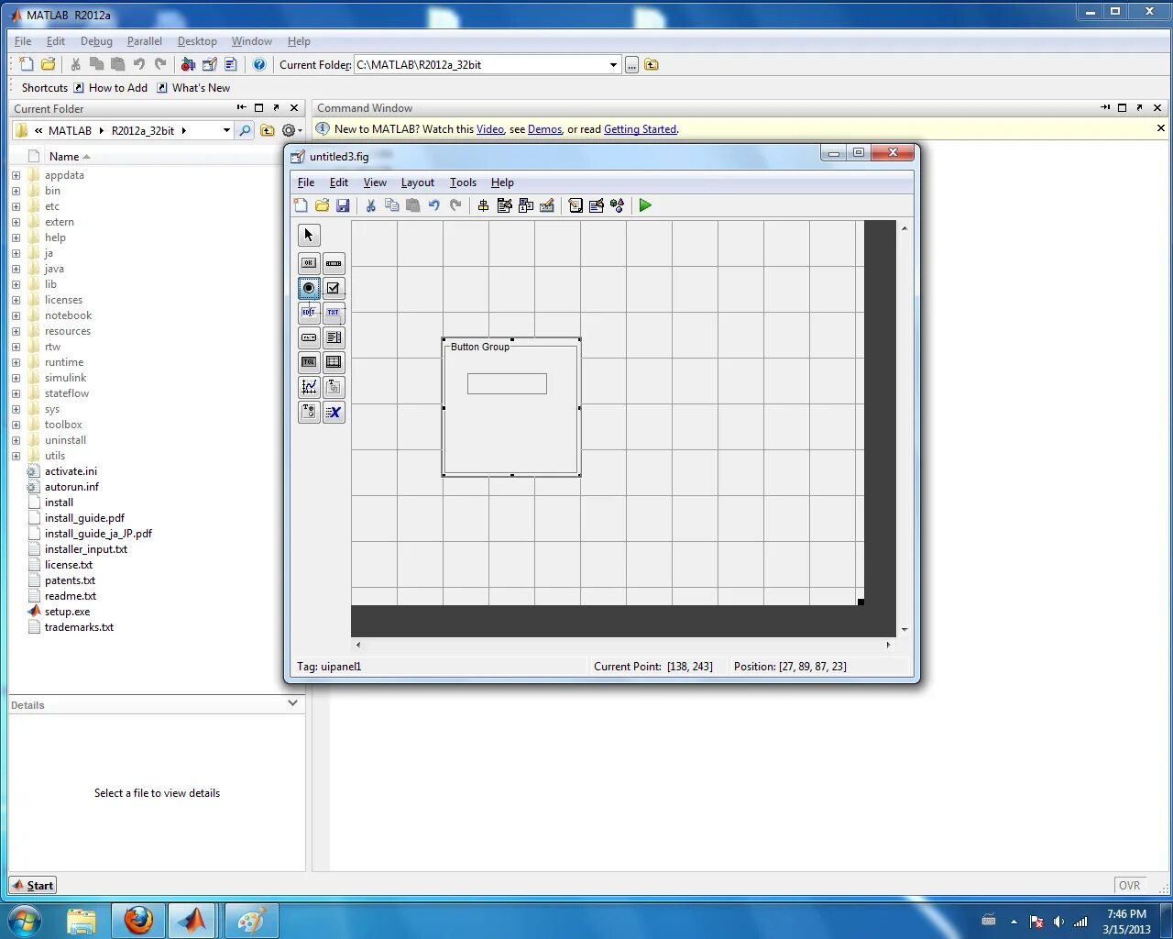Select the license.txt file
Screen dimensions: 1173x939
[x=69, y=565]
